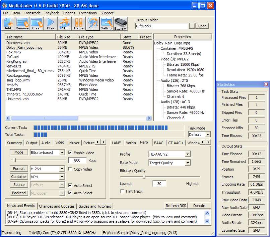Viewport: 270px width, 237px height.
Task: Skip the current file with Skip icon
Action: [x=65, y=24]
